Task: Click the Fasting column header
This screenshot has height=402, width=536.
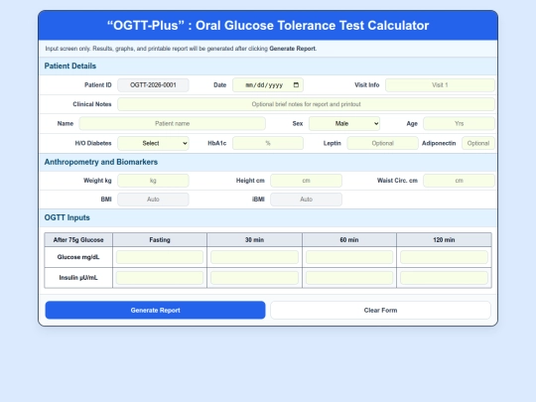Action: (x=160, y=240)
